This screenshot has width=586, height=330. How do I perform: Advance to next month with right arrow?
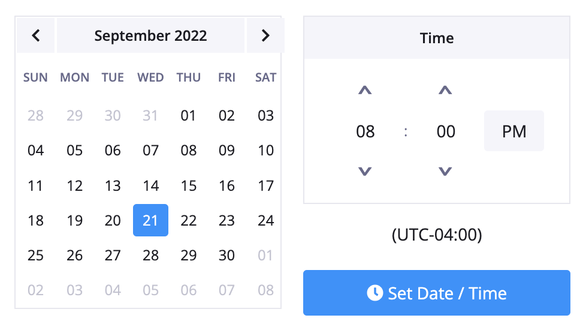265,35
